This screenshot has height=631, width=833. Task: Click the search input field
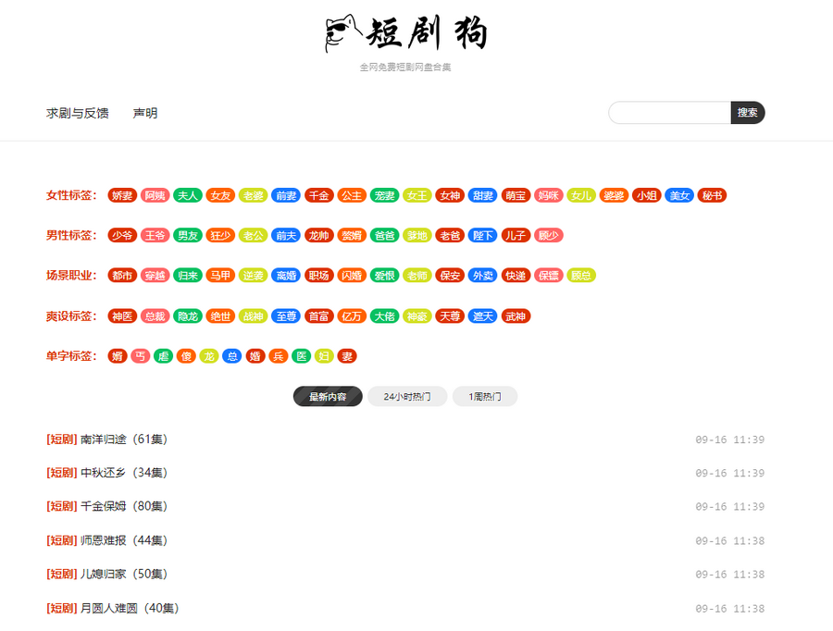tap(669, 113)
